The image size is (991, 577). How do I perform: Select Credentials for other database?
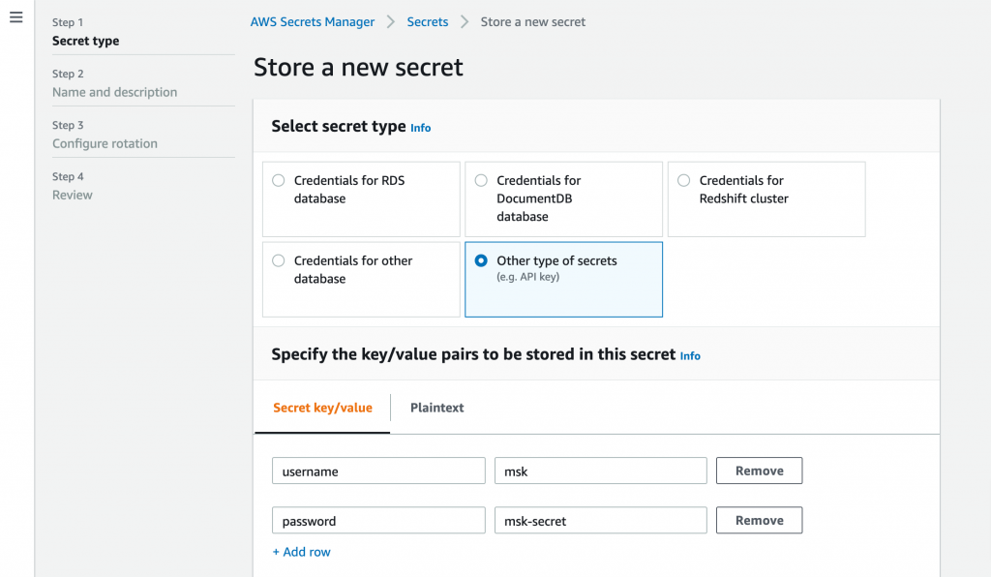point(278,260)
